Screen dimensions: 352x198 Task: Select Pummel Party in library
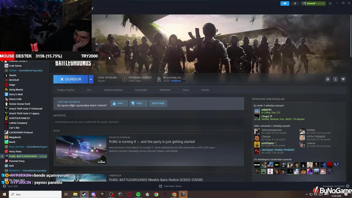pyautogui.click(x=17, y=161)
